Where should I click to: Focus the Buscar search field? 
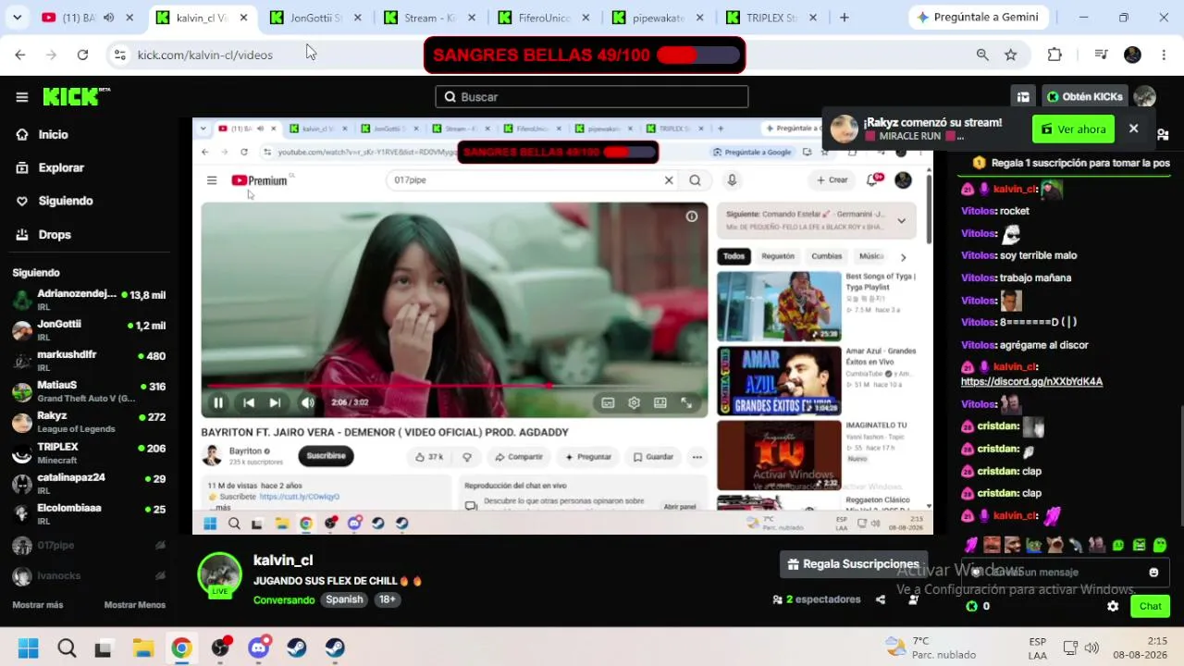[592, 97]
